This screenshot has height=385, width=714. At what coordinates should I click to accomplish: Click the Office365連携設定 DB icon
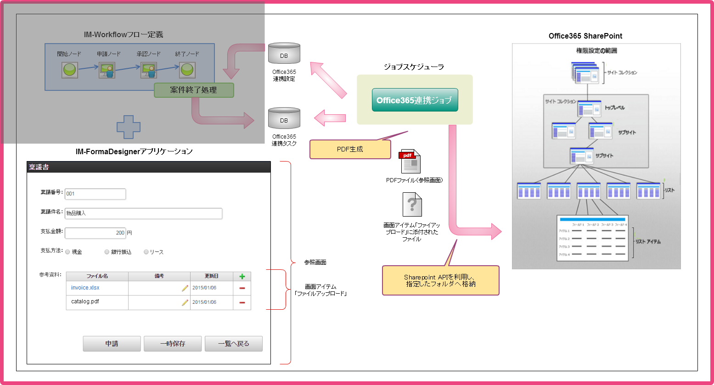(x=284, y=52)
